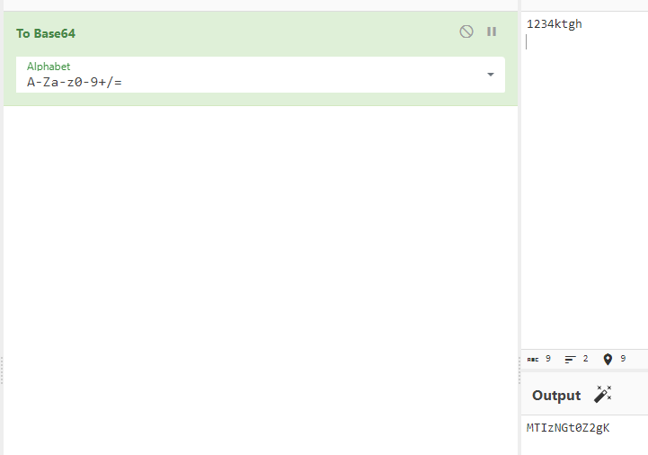Click the line count value 2

pyautogui.click(x=585, y=359)
